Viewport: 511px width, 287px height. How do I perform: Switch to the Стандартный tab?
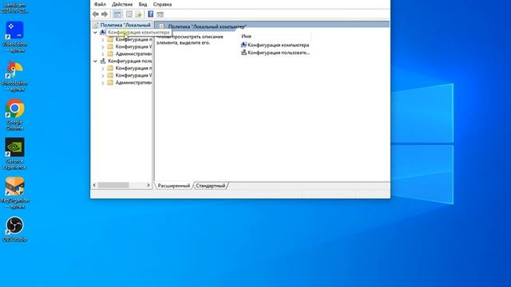211,186
